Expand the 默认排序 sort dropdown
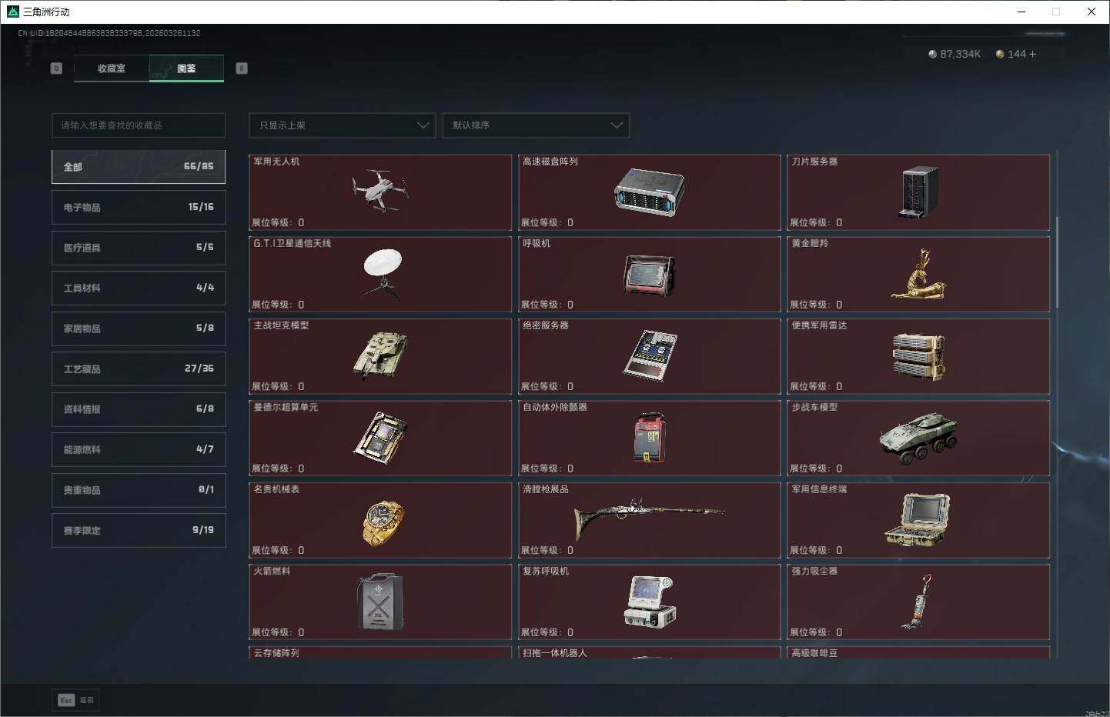Viewport: 1110px width, 717px height. click(536, 125)
